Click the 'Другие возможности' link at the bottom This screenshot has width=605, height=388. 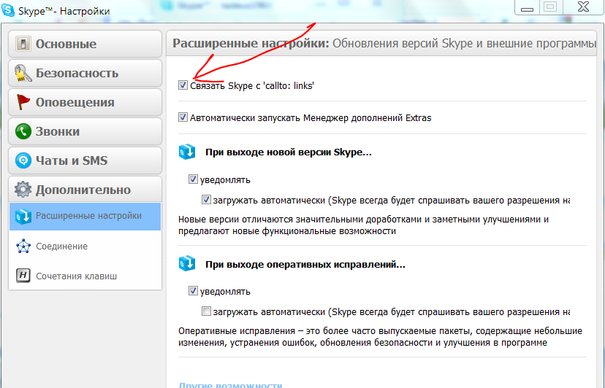click(x=230, y=384)
